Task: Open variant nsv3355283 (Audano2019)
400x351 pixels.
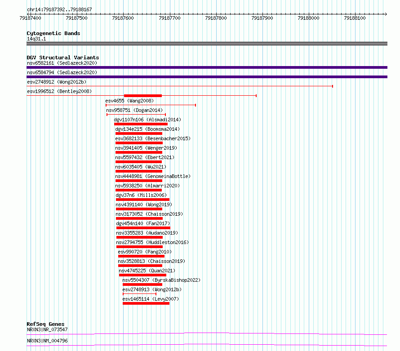Action: click(x=147, y=233)
